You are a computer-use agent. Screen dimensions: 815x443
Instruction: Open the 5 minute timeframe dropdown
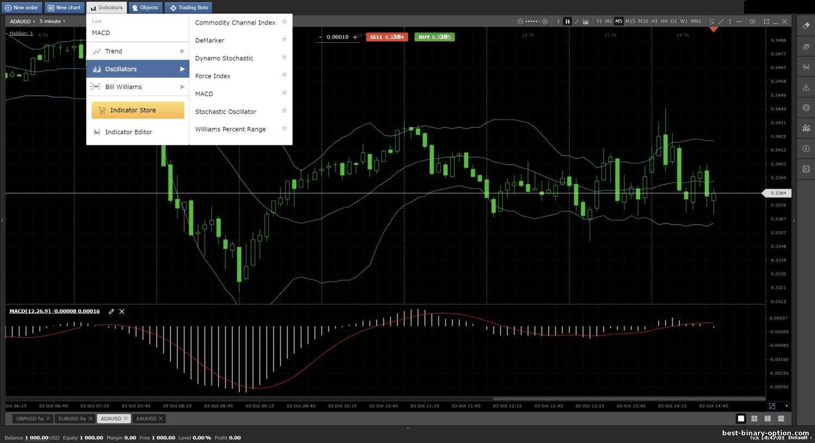click(52, 22)
